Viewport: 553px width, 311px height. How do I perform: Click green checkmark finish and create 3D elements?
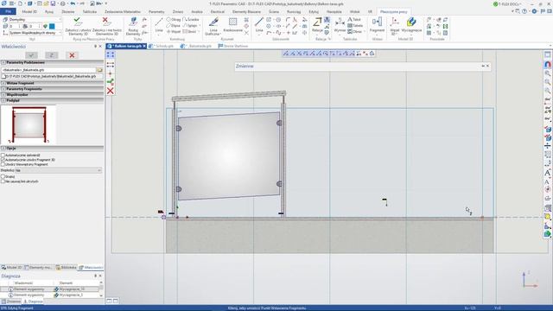point(78,27)
